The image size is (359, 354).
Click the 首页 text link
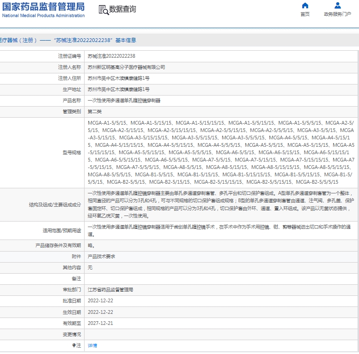(305, 14)
